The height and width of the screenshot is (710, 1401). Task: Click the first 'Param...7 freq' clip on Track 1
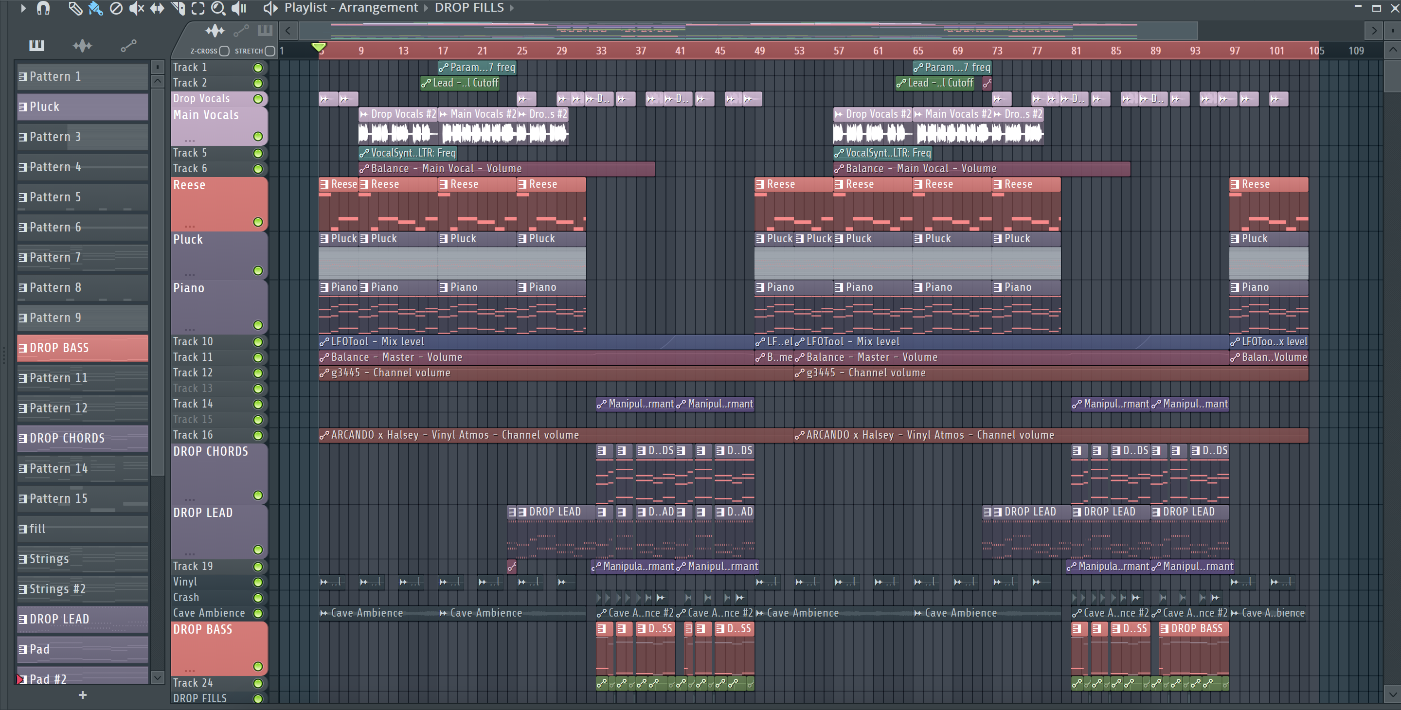pyautogui.click(x=477, y=68)
